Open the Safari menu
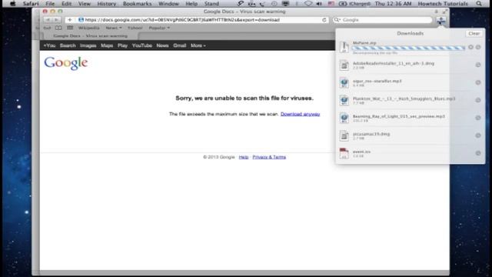The image size is (492, 277). click(31, 4)
